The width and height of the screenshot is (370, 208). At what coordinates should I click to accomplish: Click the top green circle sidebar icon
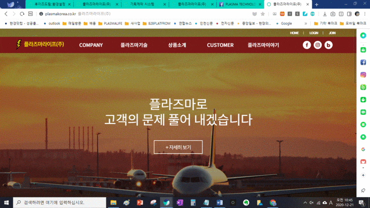pyautogui.click(x=363, y=35)
